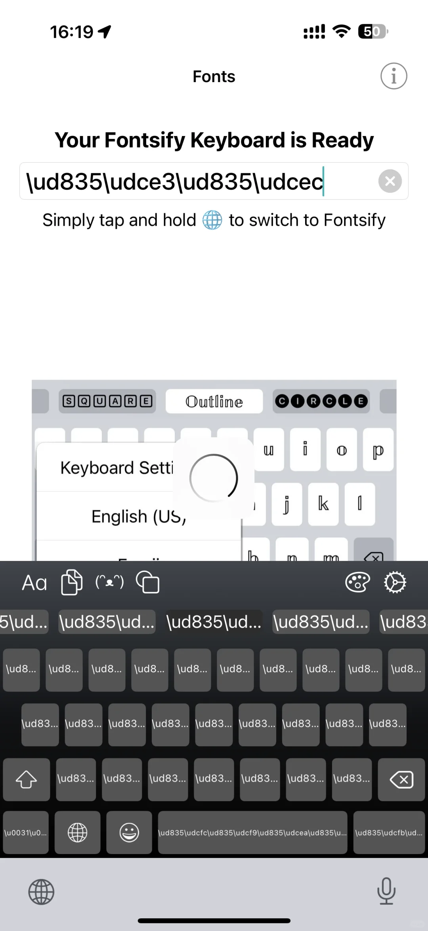Viewport: 428px width, 931px height.
Task: Tap the long space bar key
Action: pos(252,832)
